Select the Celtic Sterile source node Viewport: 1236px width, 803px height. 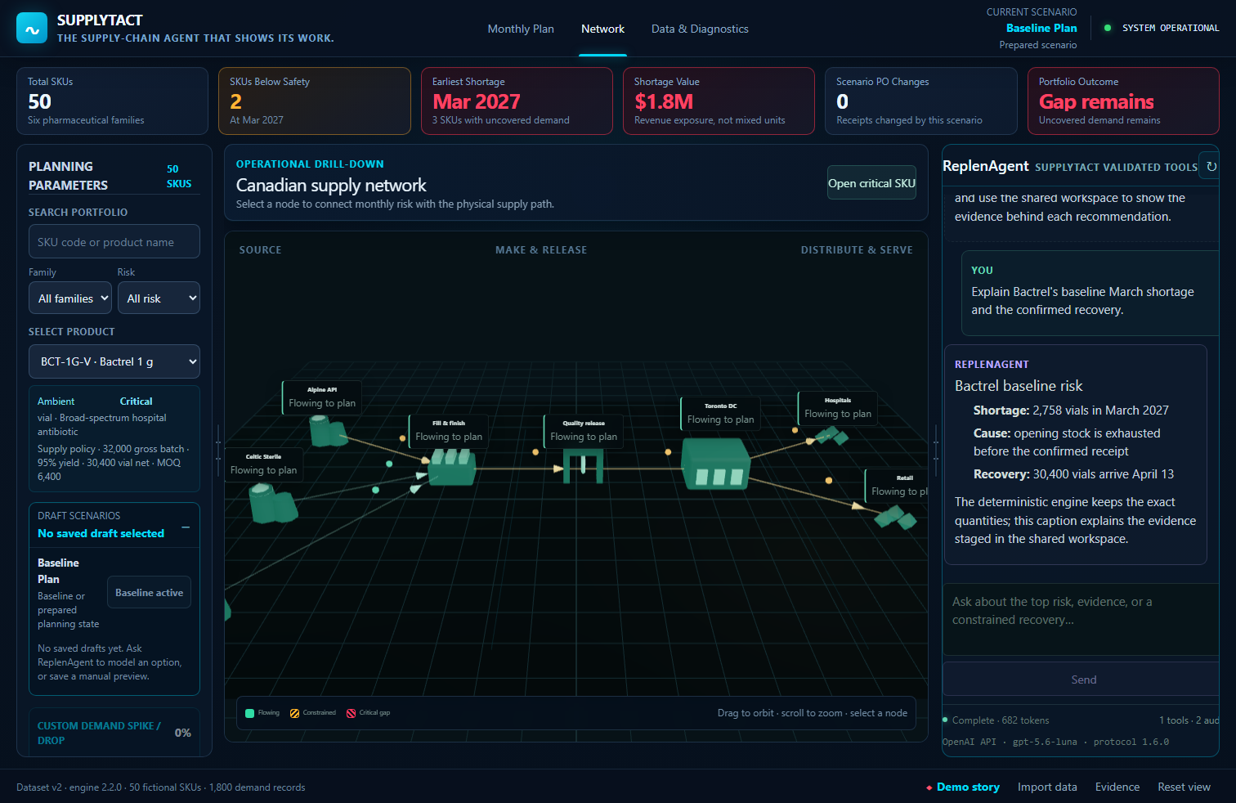[x=272, y=503]
